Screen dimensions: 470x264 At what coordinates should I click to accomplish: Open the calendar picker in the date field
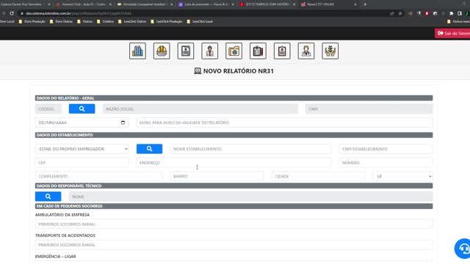point(123,122)
